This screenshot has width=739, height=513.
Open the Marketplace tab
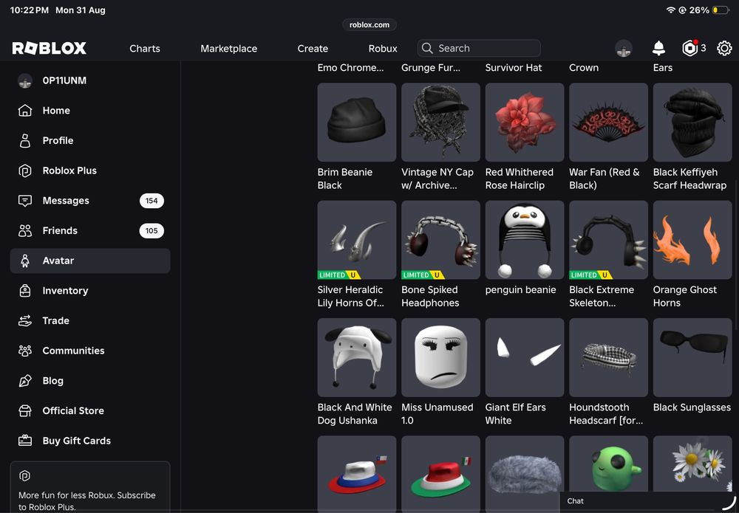(228, 49)
